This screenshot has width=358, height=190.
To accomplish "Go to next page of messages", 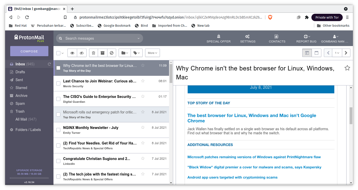I will coord(346,53).
